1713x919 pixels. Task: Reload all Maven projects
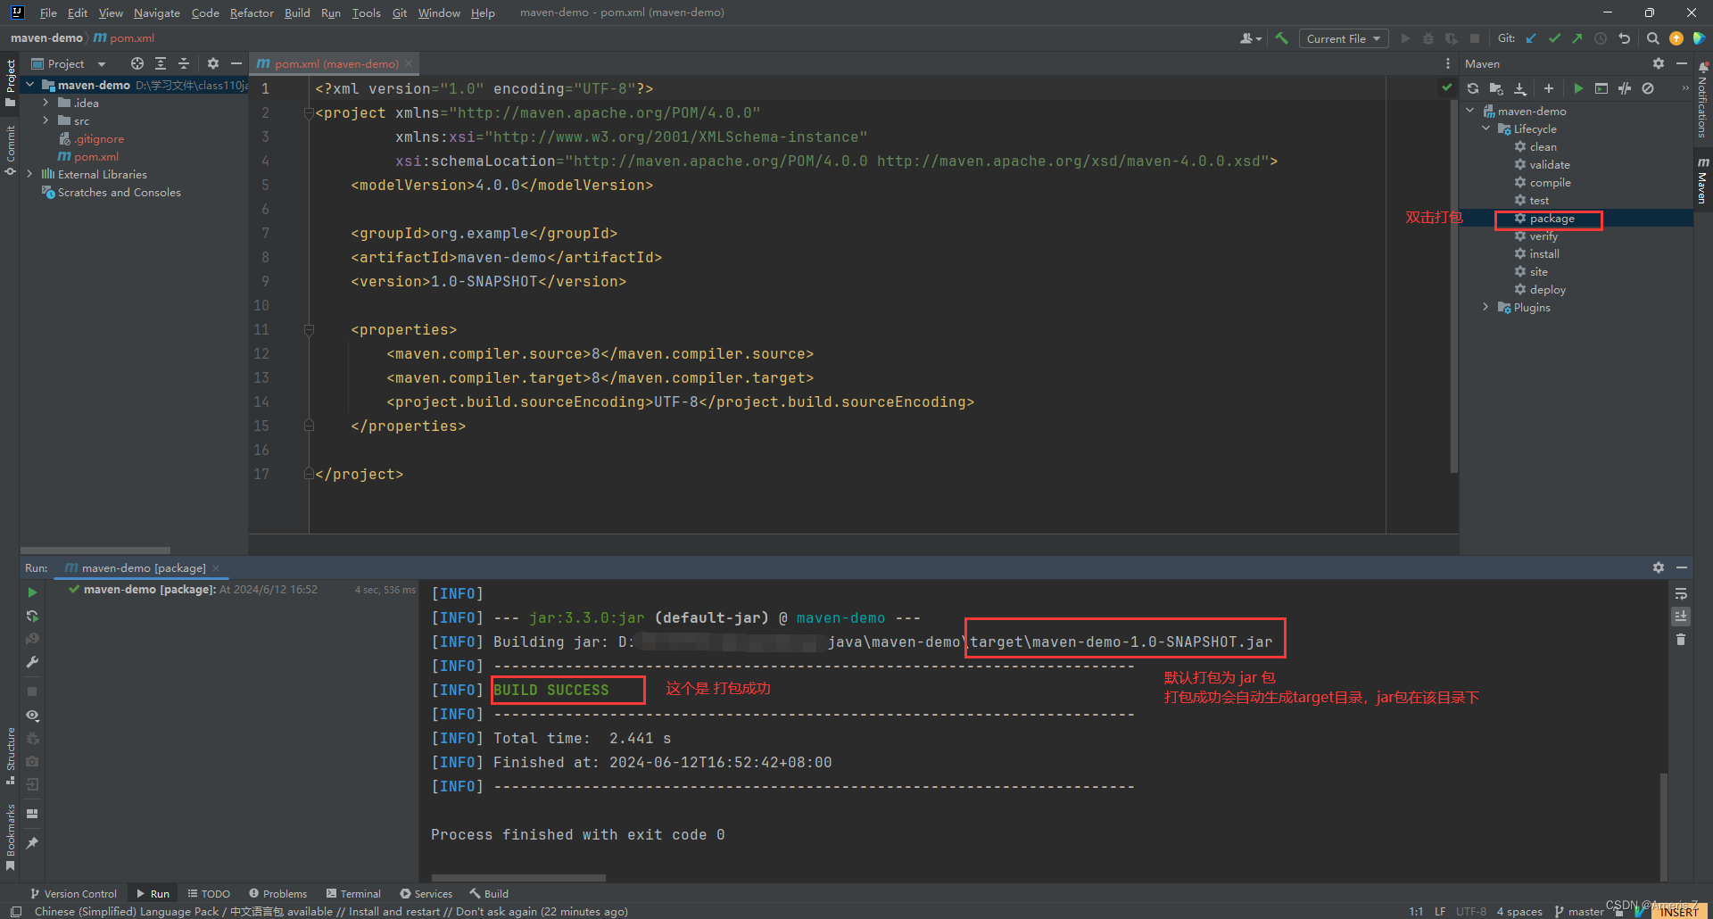click(x=1473, y=88)
